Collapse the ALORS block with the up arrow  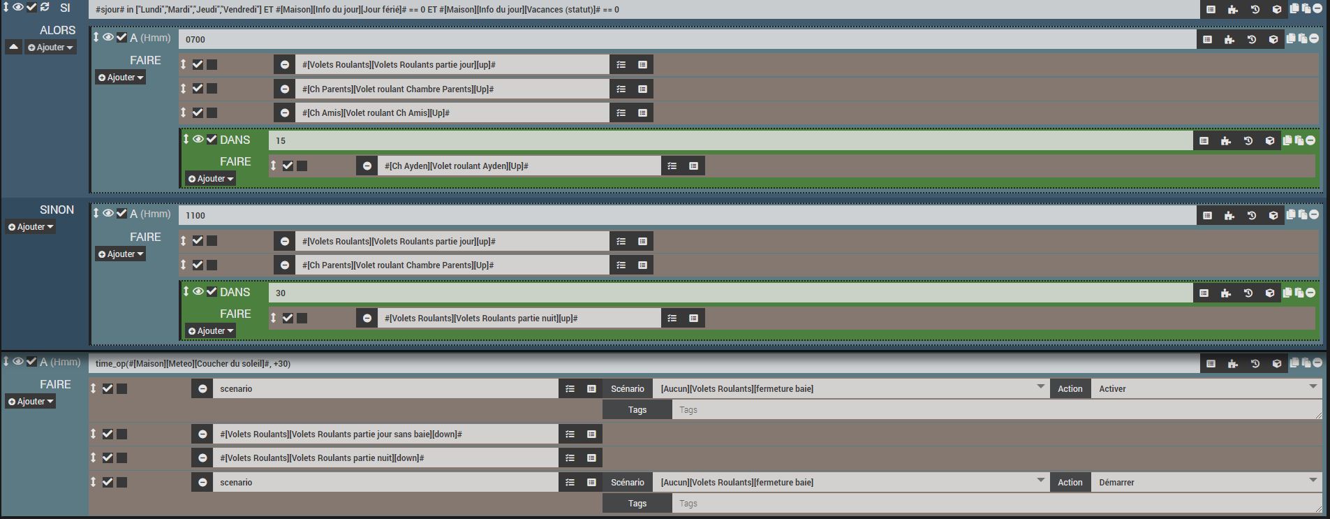13,47
